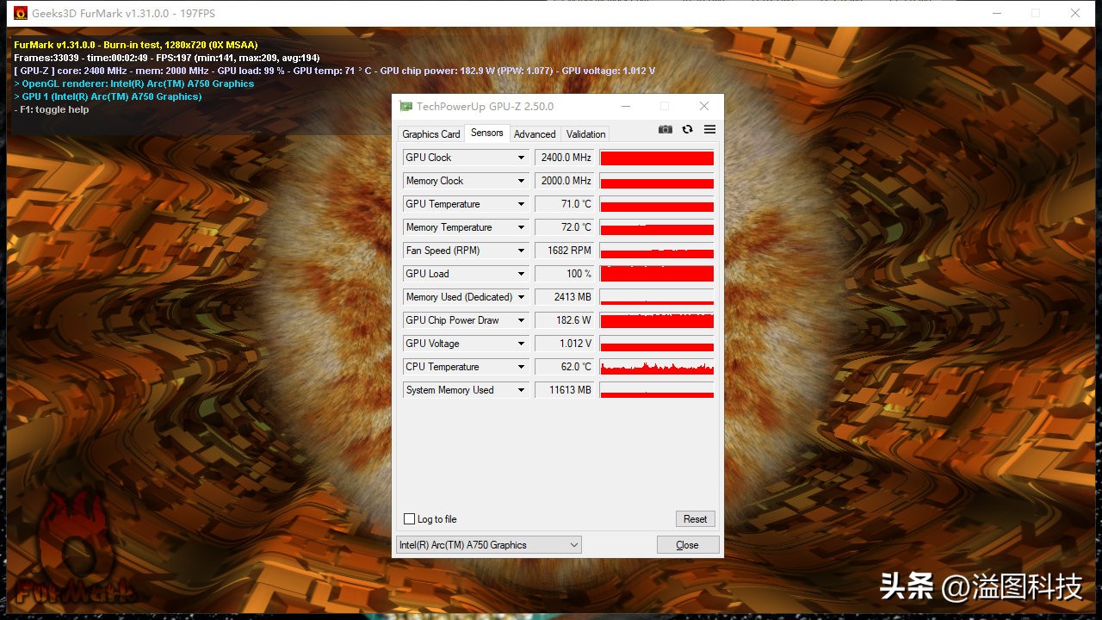
Task: Open the System Memory Used sensor dropdown
Action: point(521,390)
